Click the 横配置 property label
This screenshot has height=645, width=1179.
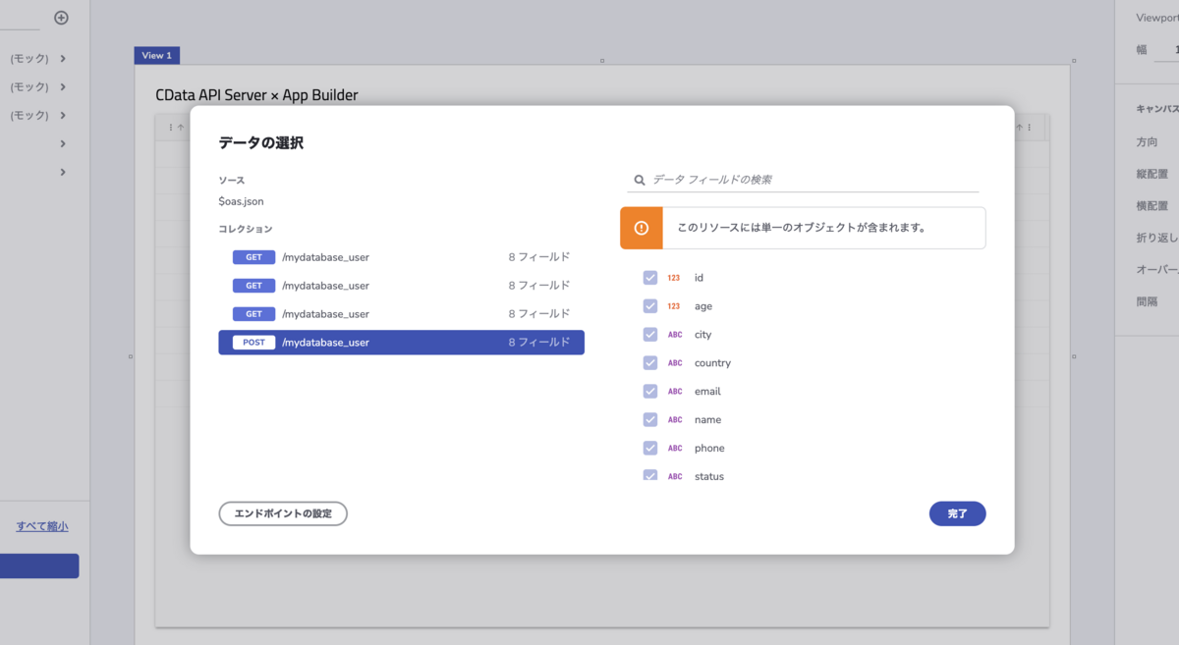[x=1151, y=206]
